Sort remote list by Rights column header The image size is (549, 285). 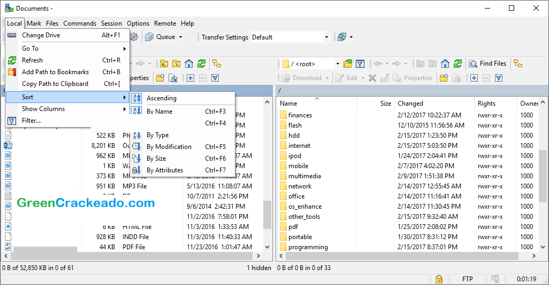point(495,104)
